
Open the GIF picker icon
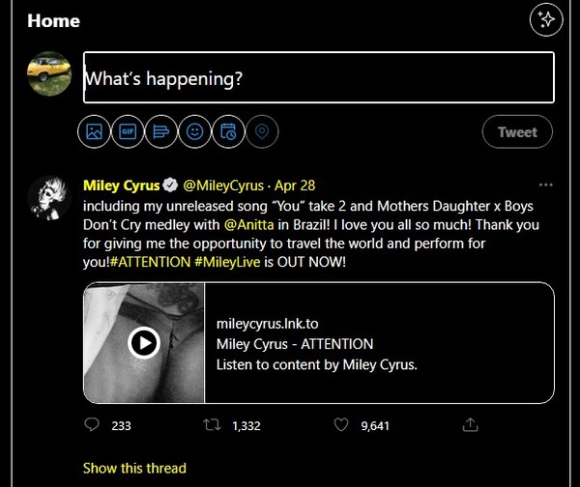tap(128, 132)
